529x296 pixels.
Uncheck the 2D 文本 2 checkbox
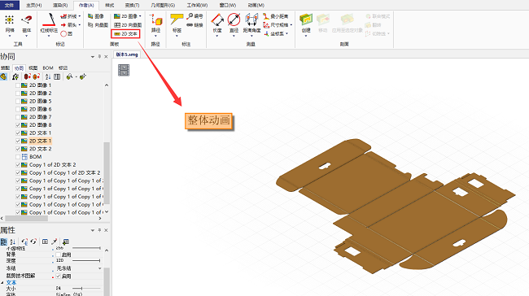[18, 149]
